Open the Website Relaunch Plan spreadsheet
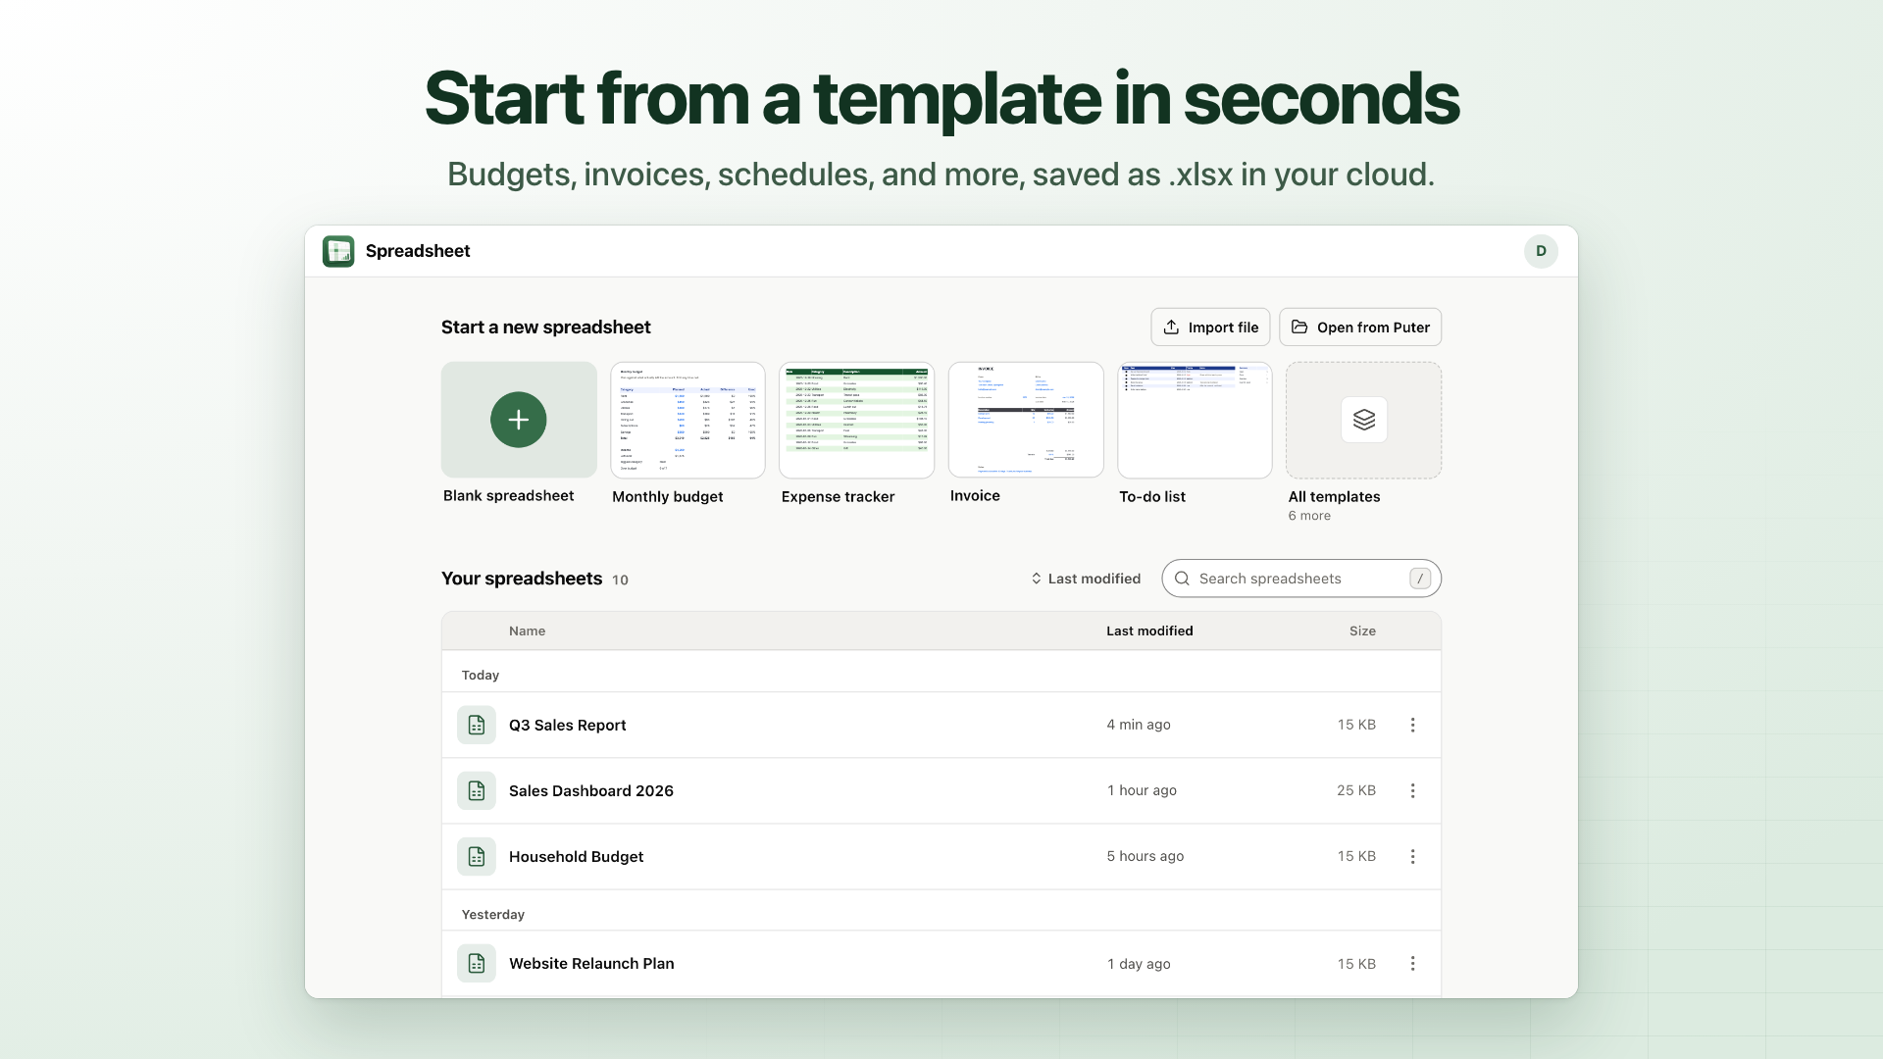The image size is (1883, 1059). point(941,964)
